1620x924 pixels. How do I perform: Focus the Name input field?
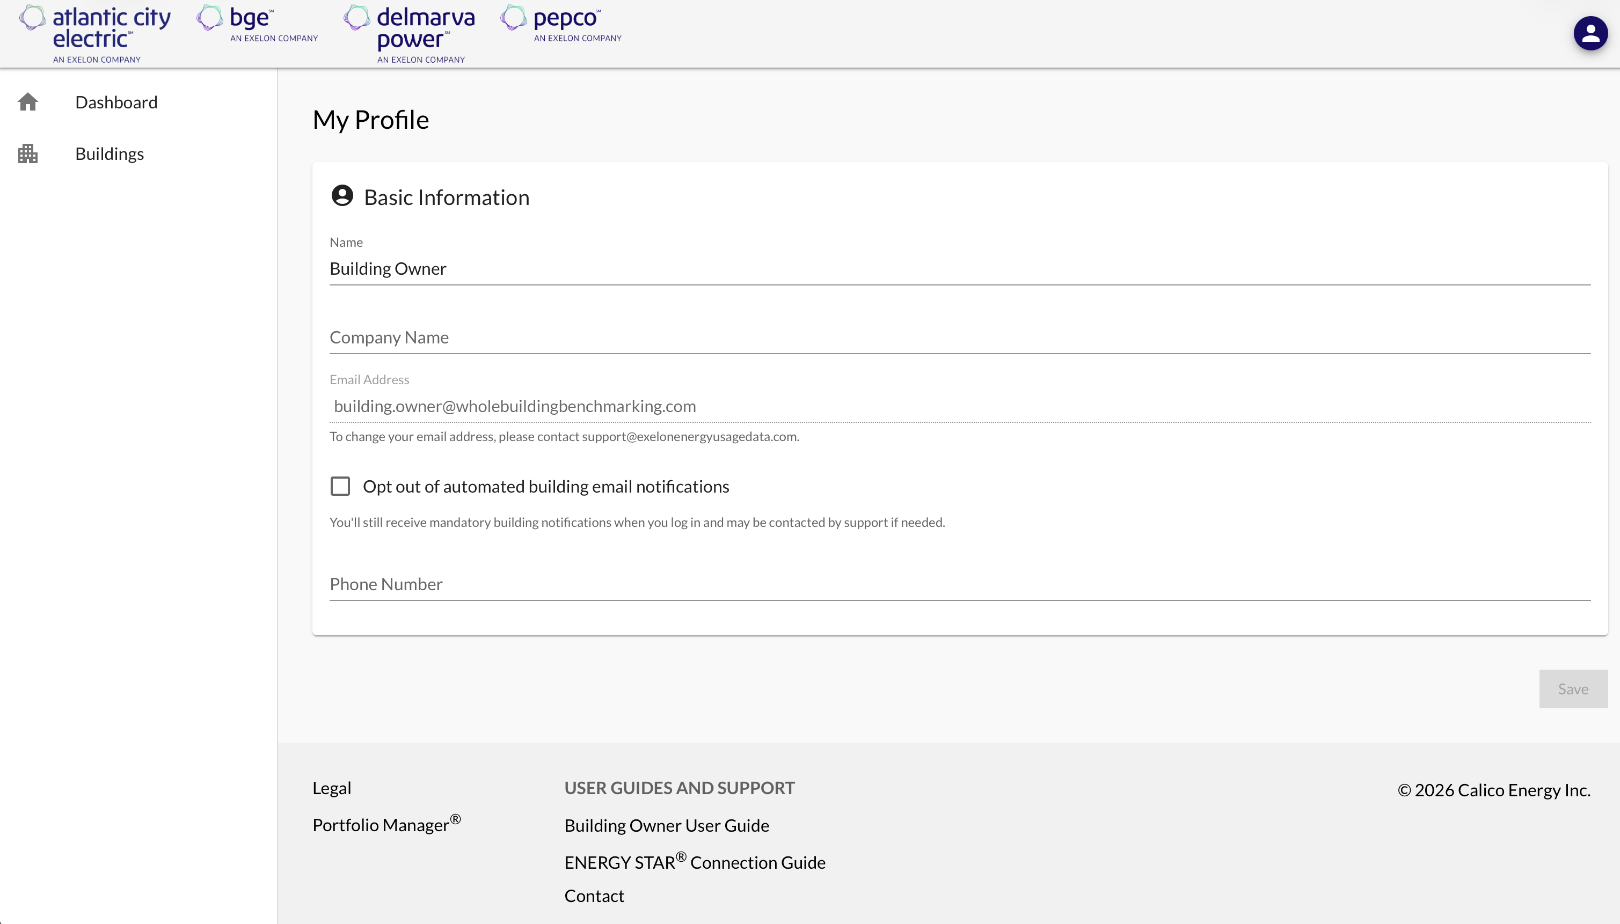pyautogui.click(x=959, y=268)
